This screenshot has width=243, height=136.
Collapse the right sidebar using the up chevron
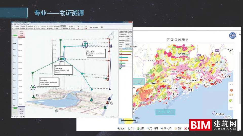pos(231,84)
